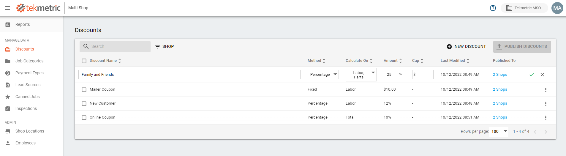Click the Cap dollar input field

(x=423, y=75)
